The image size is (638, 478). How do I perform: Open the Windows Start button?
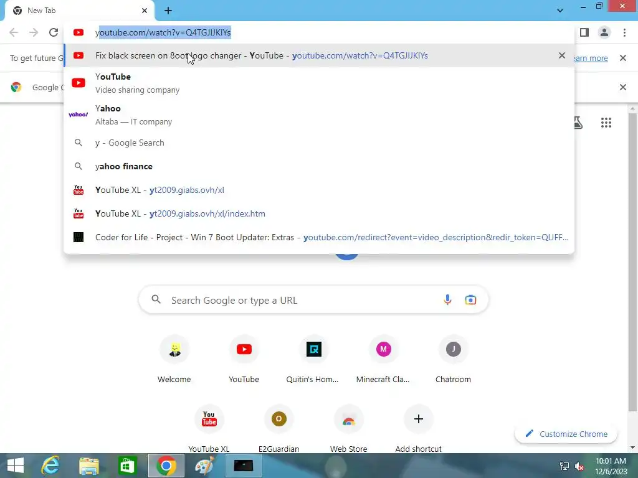click(x=16, y=466)
